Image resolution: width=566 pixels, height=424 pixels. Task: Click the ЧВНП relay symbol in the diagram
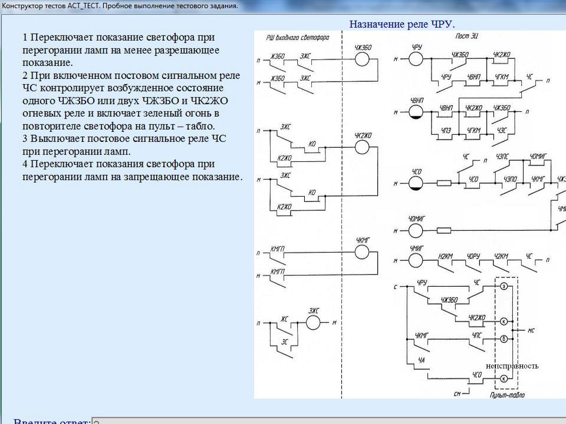pos(416,111)
